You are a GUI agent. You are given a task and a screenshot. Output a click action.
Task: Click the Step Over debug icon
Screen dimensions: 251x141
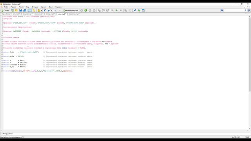(x=103, y=11)
